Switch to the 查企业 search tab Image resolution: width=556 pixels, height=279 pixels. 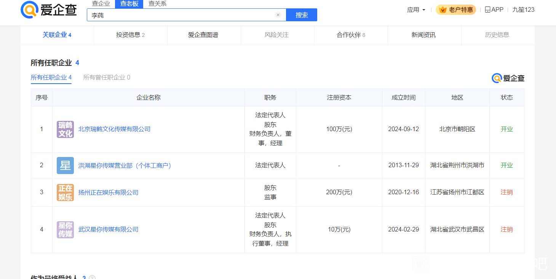click(x=101, y=4)
